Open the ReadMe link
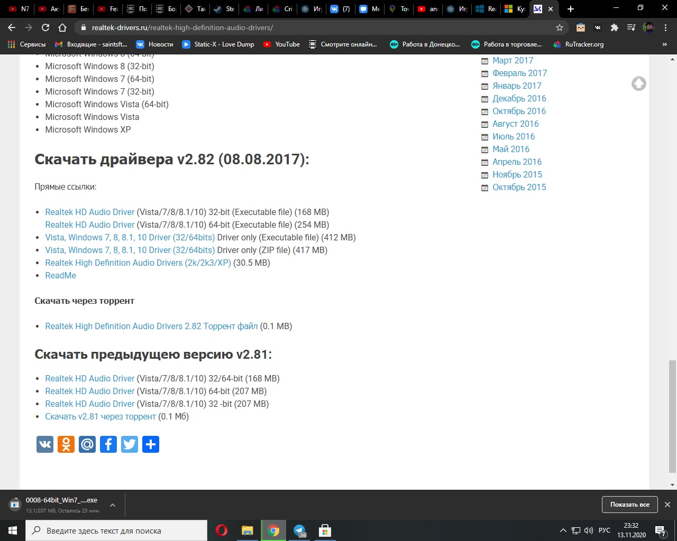The height and width of the screenshot is (541, 677). point(61,275)
